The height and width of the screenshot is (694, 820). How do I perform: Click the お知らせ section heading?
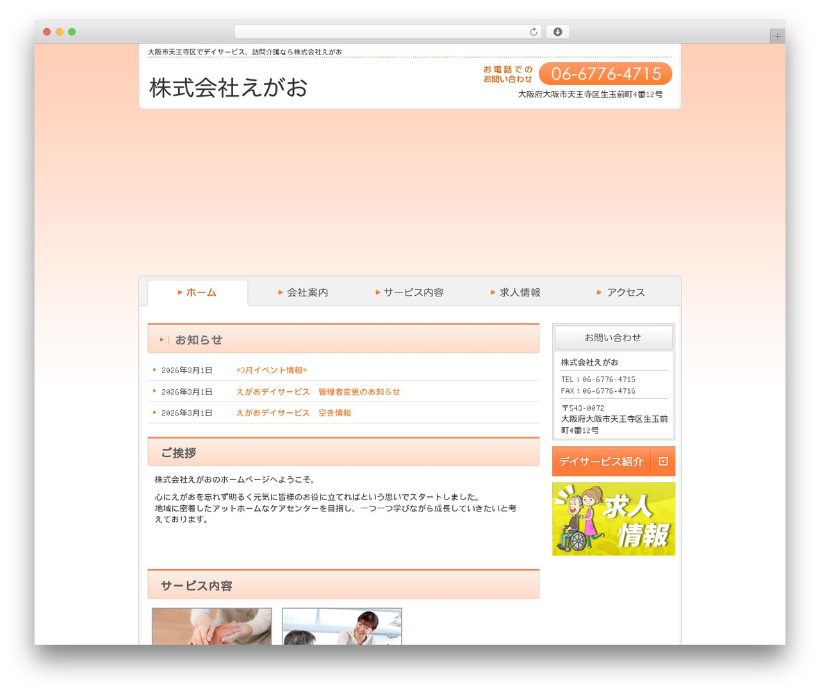point(343,339)
